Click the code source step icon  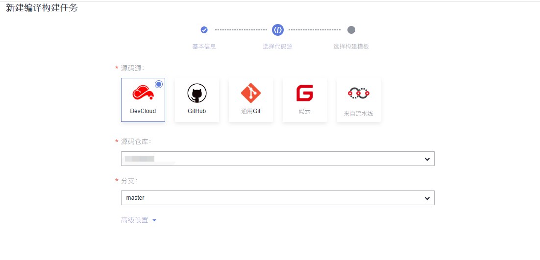pyautogui.click(x=277, y=30)
